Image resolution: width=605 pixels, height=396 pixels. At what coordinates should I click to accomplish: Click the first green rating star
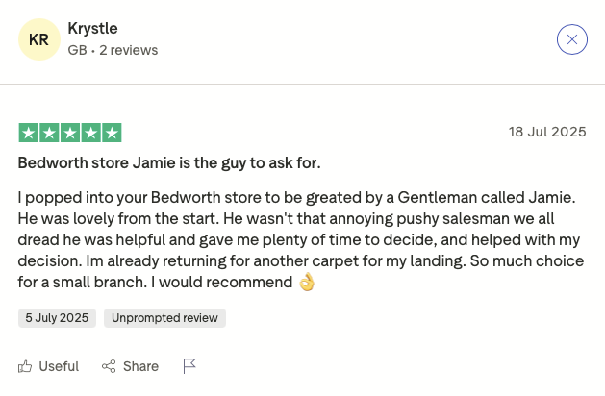tap(28, 133)
